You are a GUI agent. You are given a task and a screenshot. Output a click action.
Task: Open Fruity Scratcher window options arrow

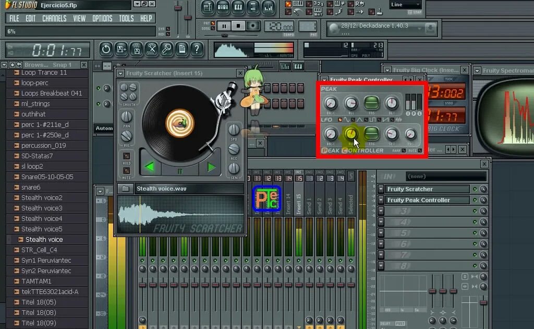tap(120, 73)
